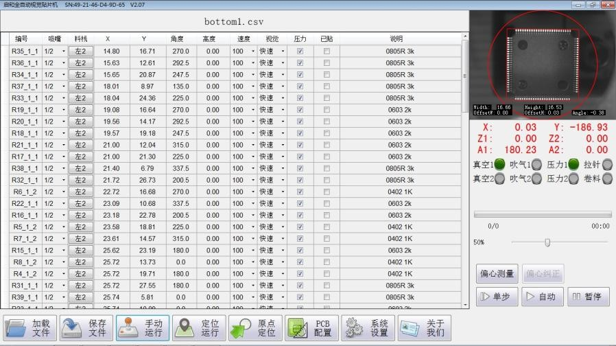The image size is (616, 346).
Task: Uncheck 压力 checkbox for R15_1_1
Action: click(300, 250)
